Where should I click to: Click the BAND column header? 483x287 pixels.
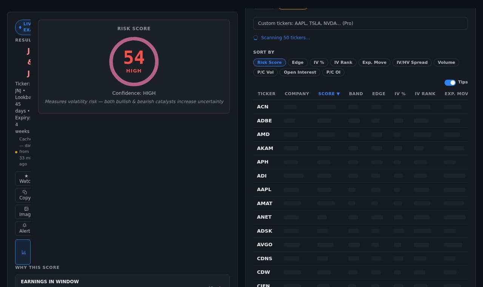(x=356, y=94)
